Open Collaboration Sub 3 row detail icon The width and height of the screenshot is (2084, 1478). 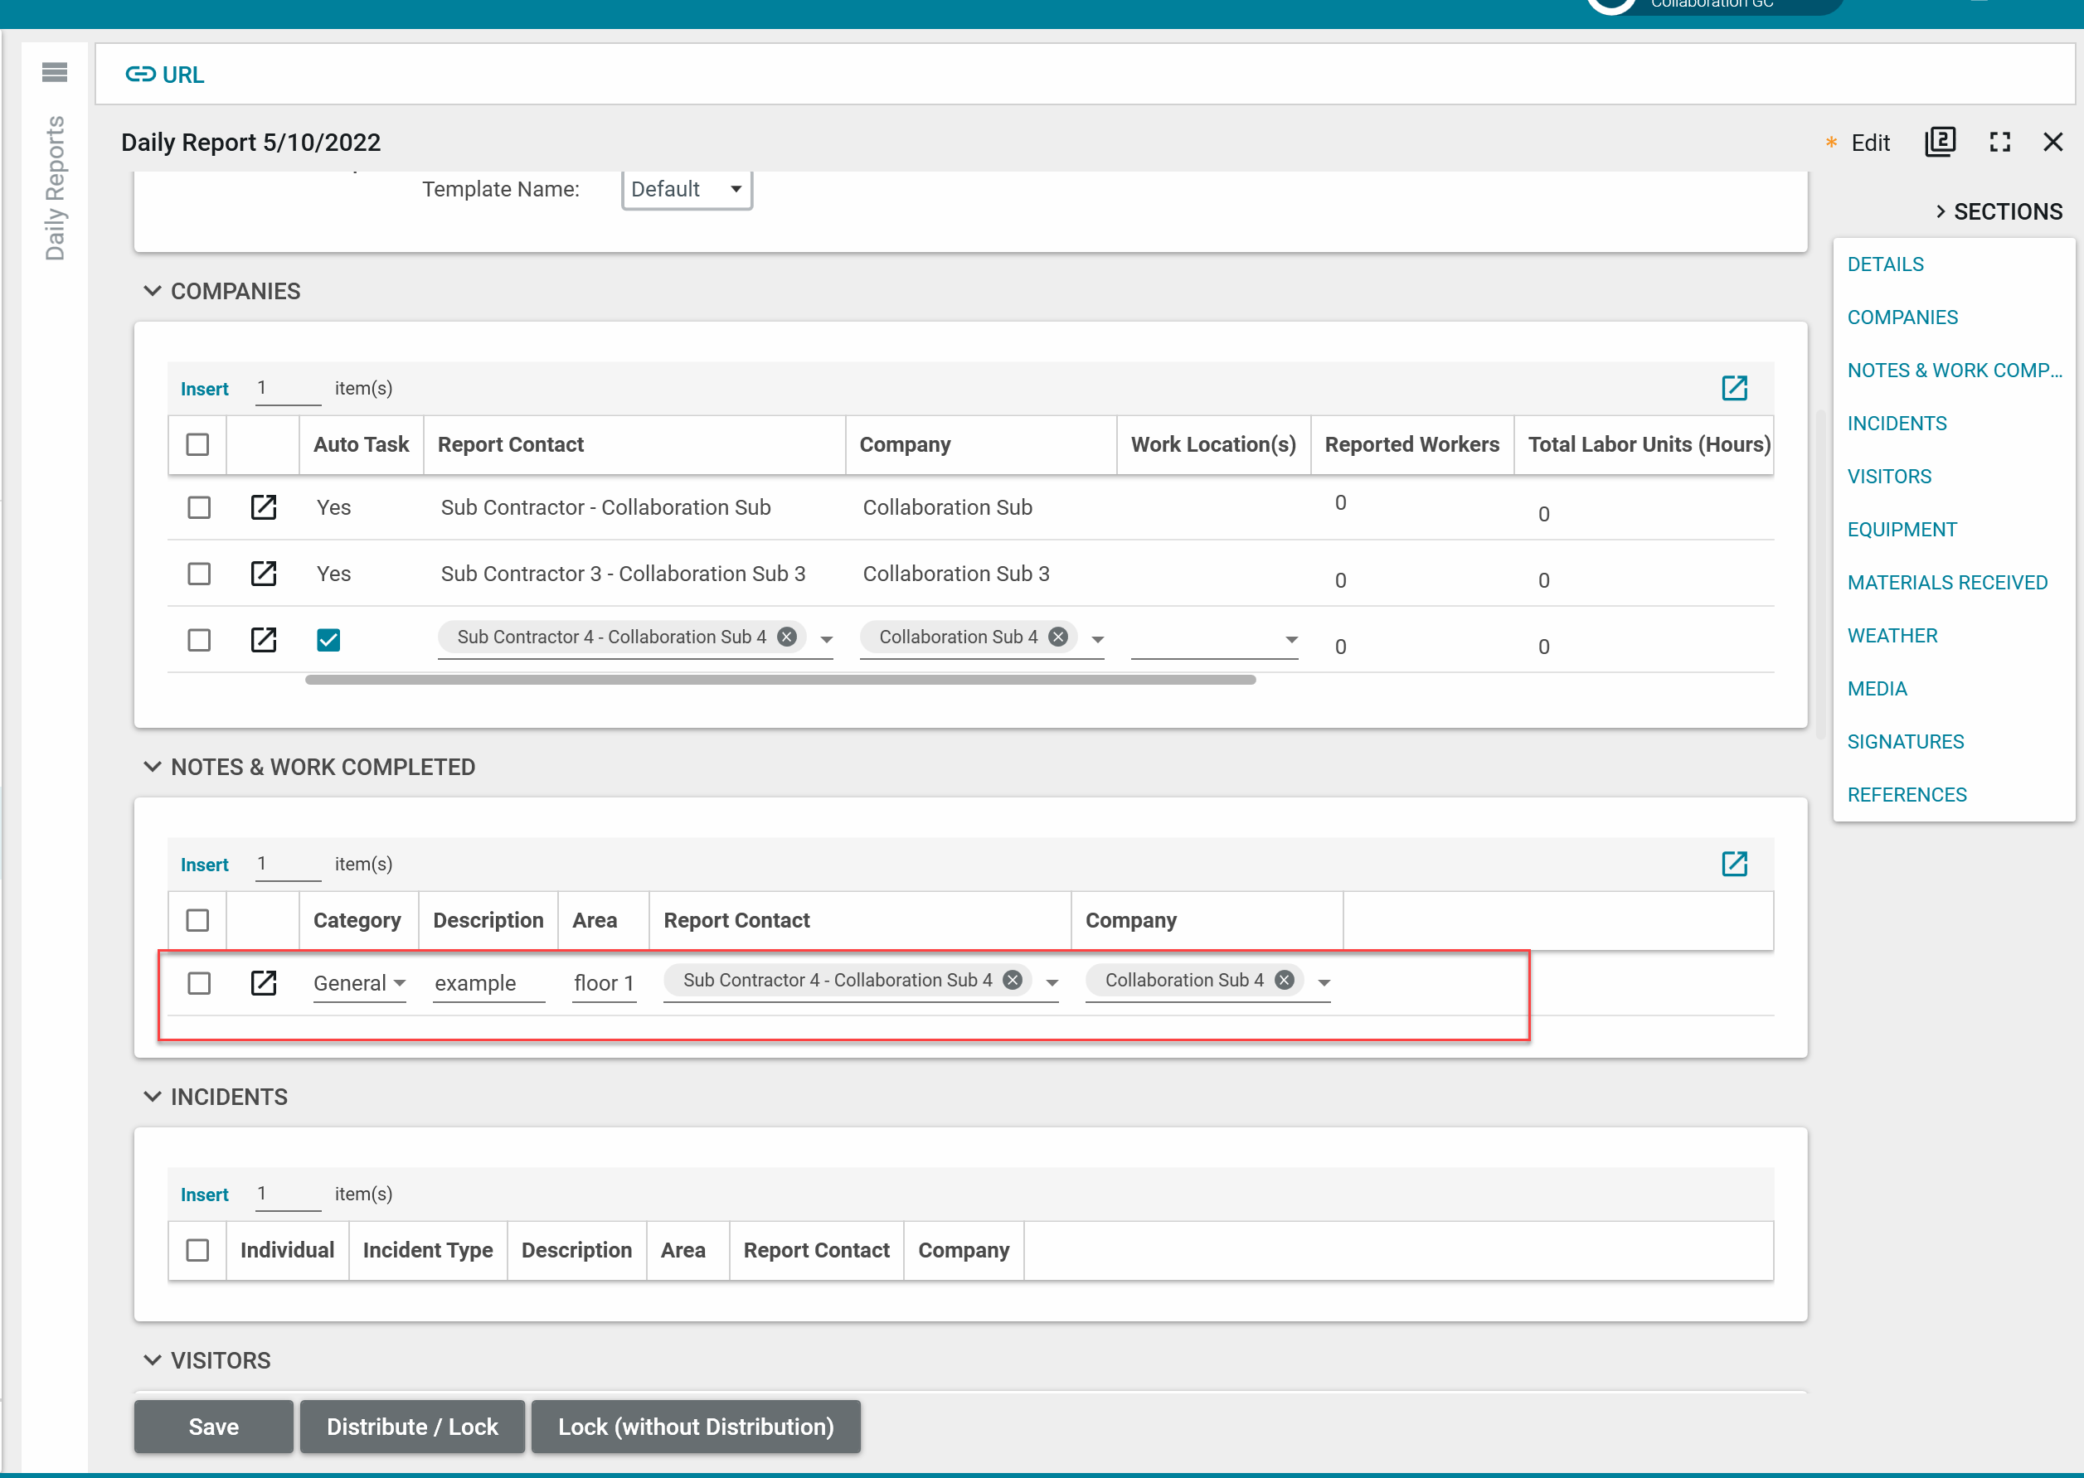(x=263, y=574)
